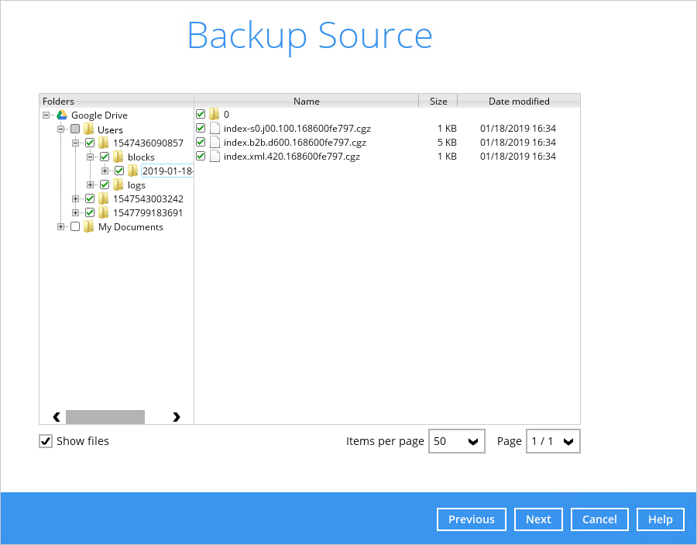Check the My Documents checkbox
This screenshot has width=697, height=545.
click(75, 226)
